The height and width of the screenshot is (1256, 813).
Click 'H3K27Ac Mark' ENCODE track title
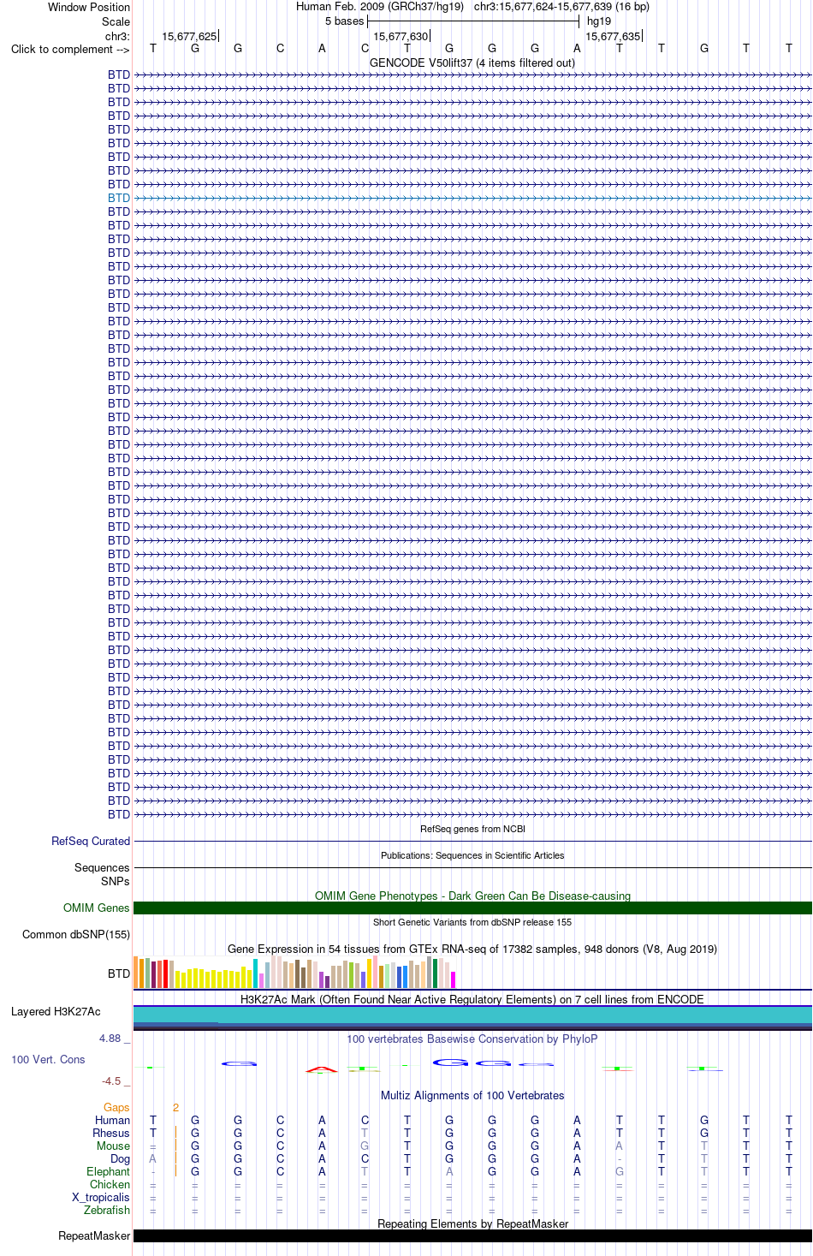[x=472, y=999]
